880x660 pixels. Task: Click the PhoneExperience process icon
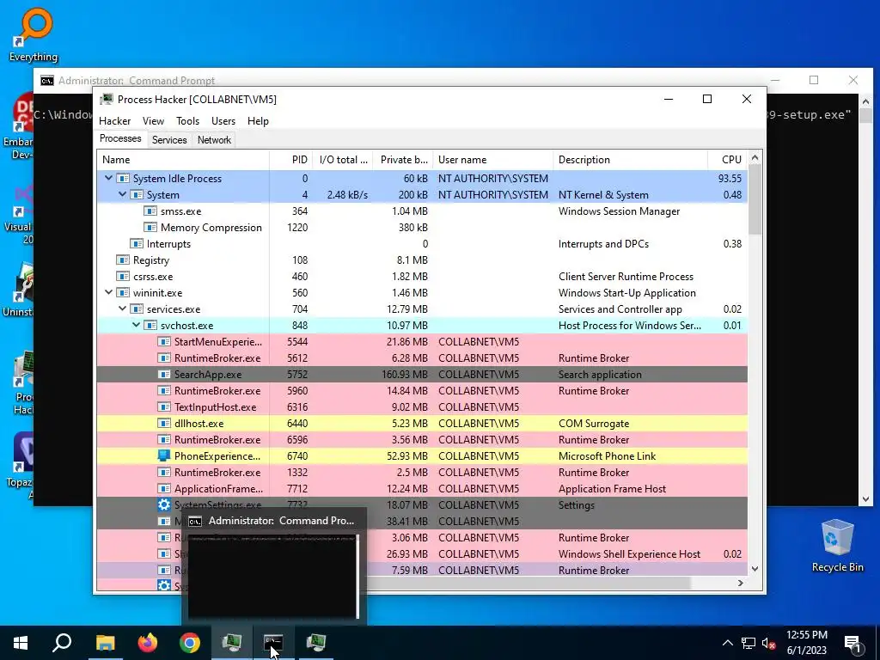click(x=164, y=455)
